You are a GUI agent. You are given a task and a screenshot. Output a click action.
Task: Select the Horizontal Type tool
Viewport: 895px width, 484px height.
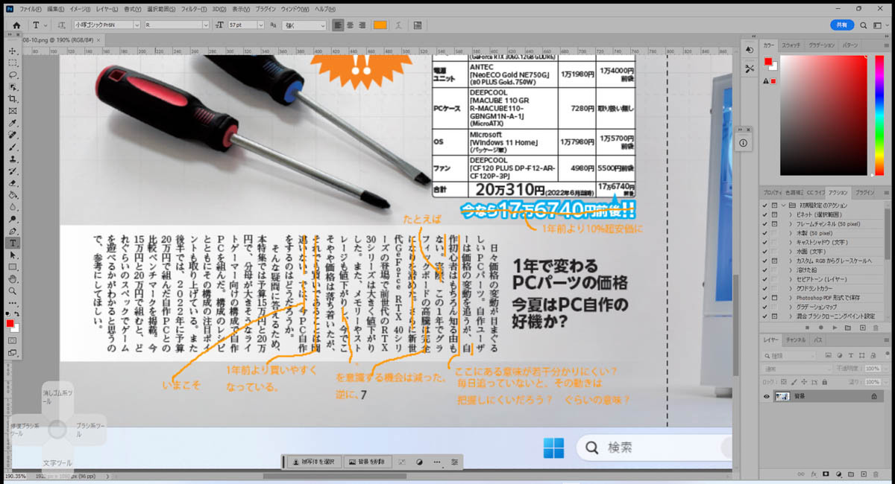point(13,243)
